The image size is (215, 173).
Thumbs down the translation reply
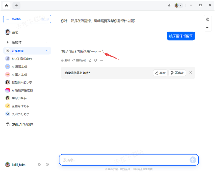click(96, 60)
